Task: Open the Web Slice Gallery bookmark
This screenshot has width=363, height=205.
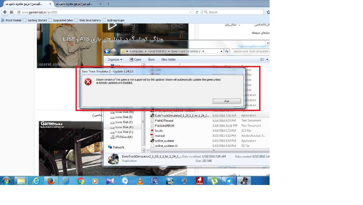Action: [88, 20]
